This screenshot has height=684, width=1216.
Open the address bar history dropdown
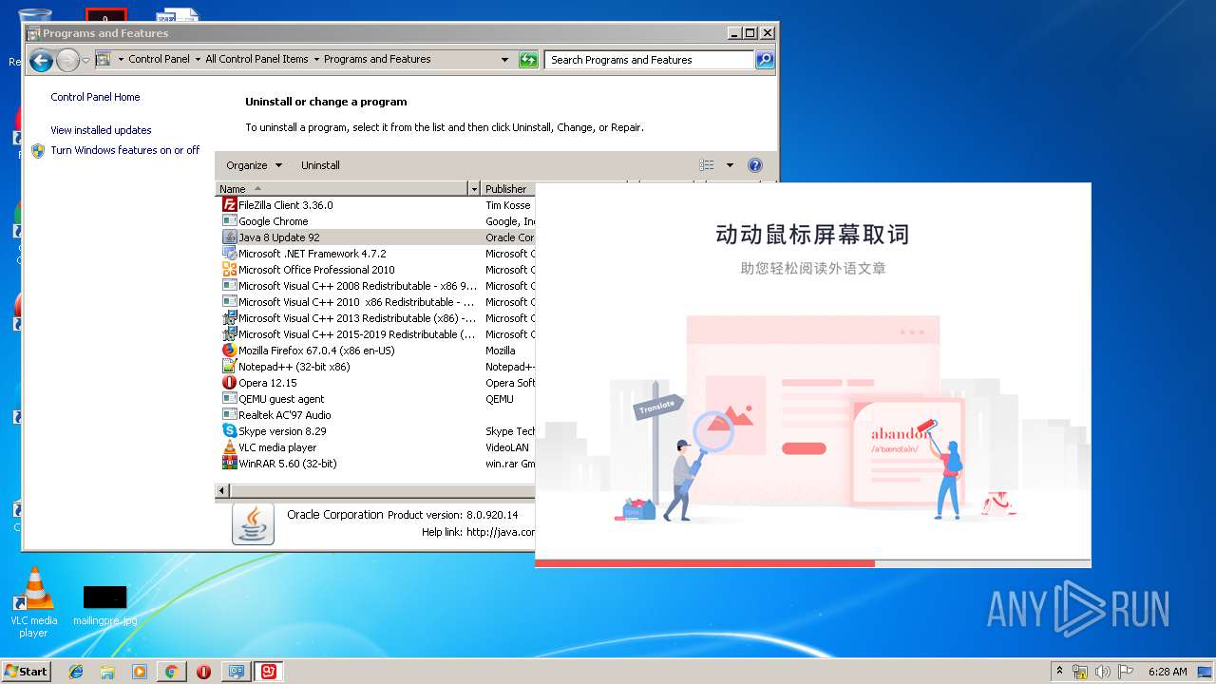504,60
